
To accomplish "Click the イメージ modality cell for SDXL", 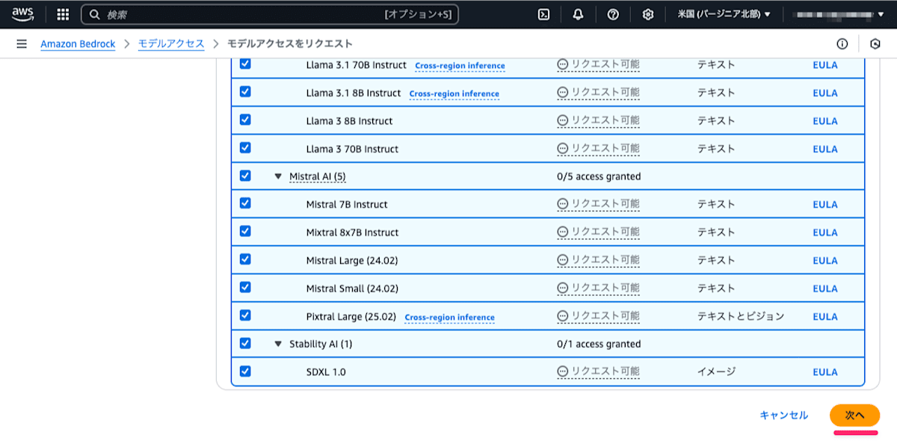I will 716,371.
